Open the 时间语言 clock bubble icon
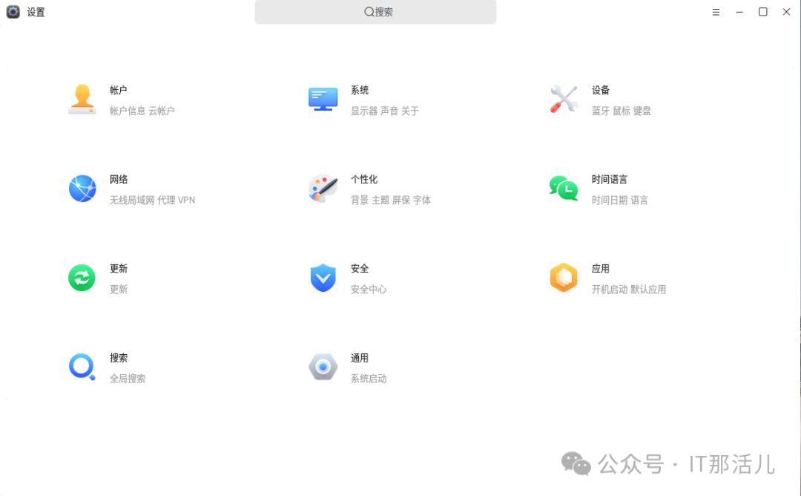 click(x=564, y=189)
